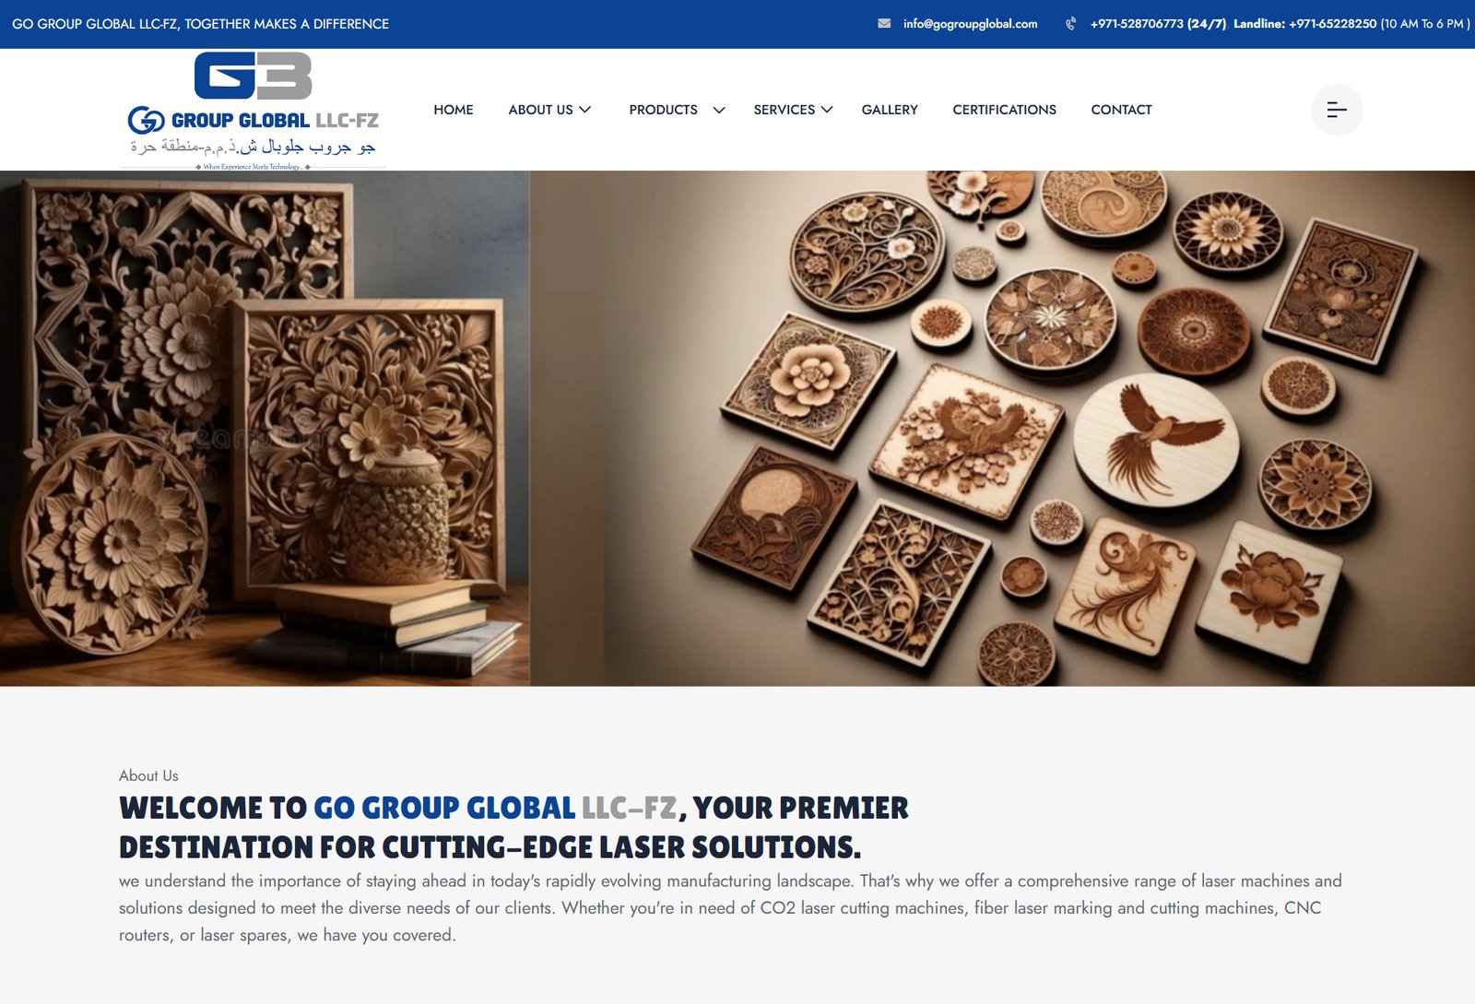This screenshot has height=1004, width=1475.
Task: Open the Certifications page
Action: [1004, 110]
